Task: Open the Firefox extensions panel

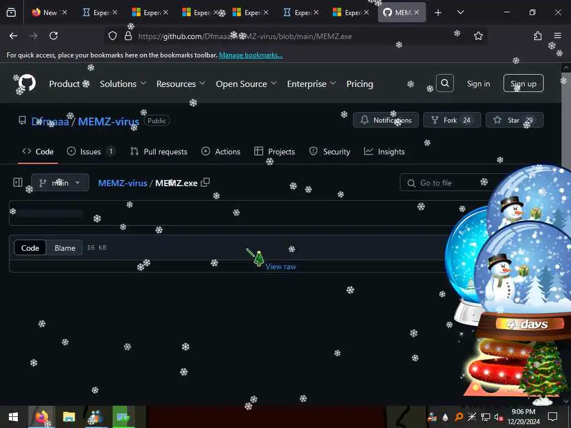Action: [x=538, y=36]
